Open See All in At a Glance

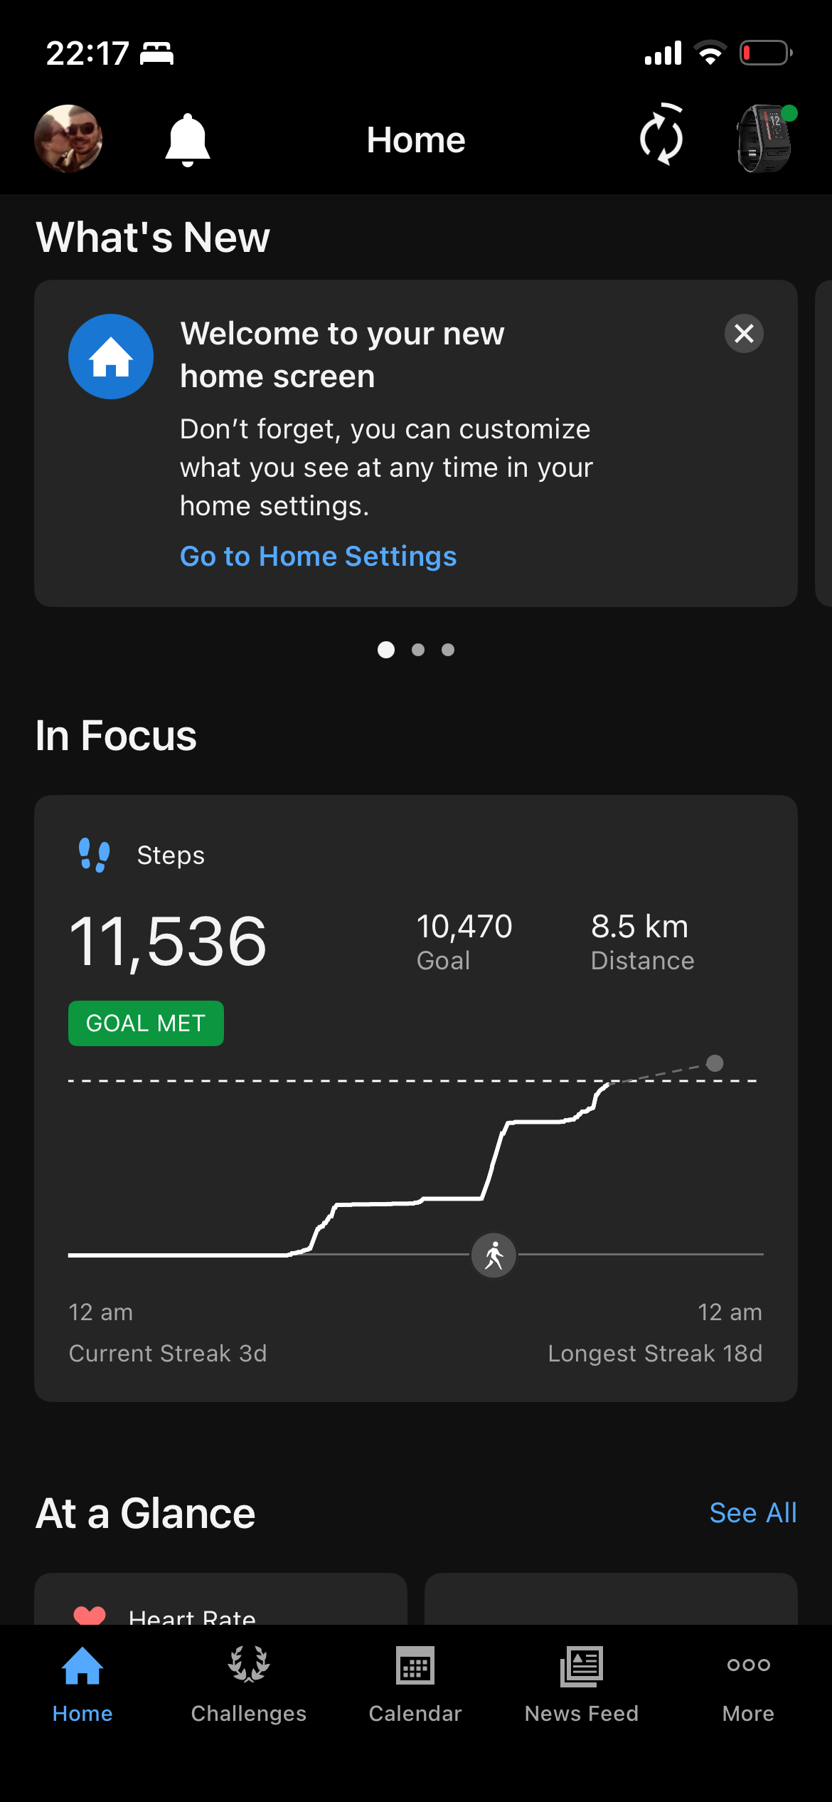[x=753, y=1513]
